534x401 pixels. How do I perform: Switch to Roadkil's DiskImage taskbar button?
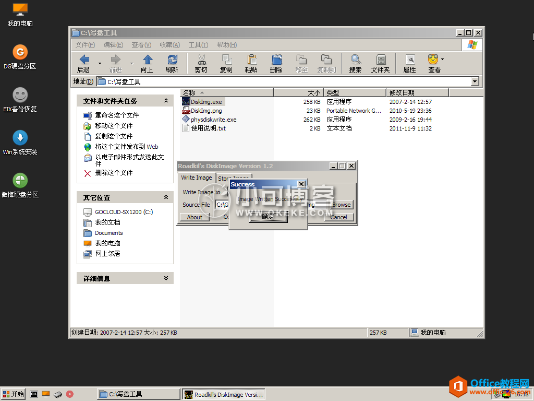click(x=224, y=394)
